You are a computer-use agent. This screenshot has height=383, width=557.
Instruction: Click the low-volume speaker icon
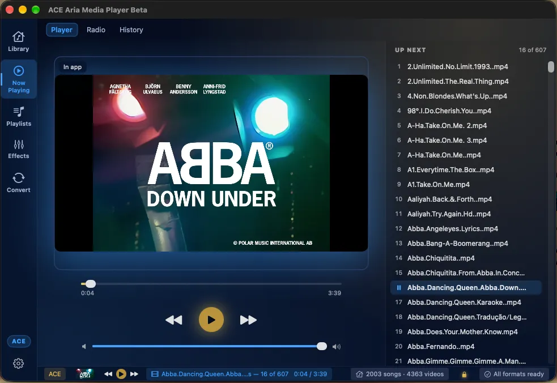(84, 346)
